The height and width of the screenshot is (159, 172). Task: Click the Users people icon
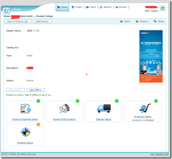87,7
